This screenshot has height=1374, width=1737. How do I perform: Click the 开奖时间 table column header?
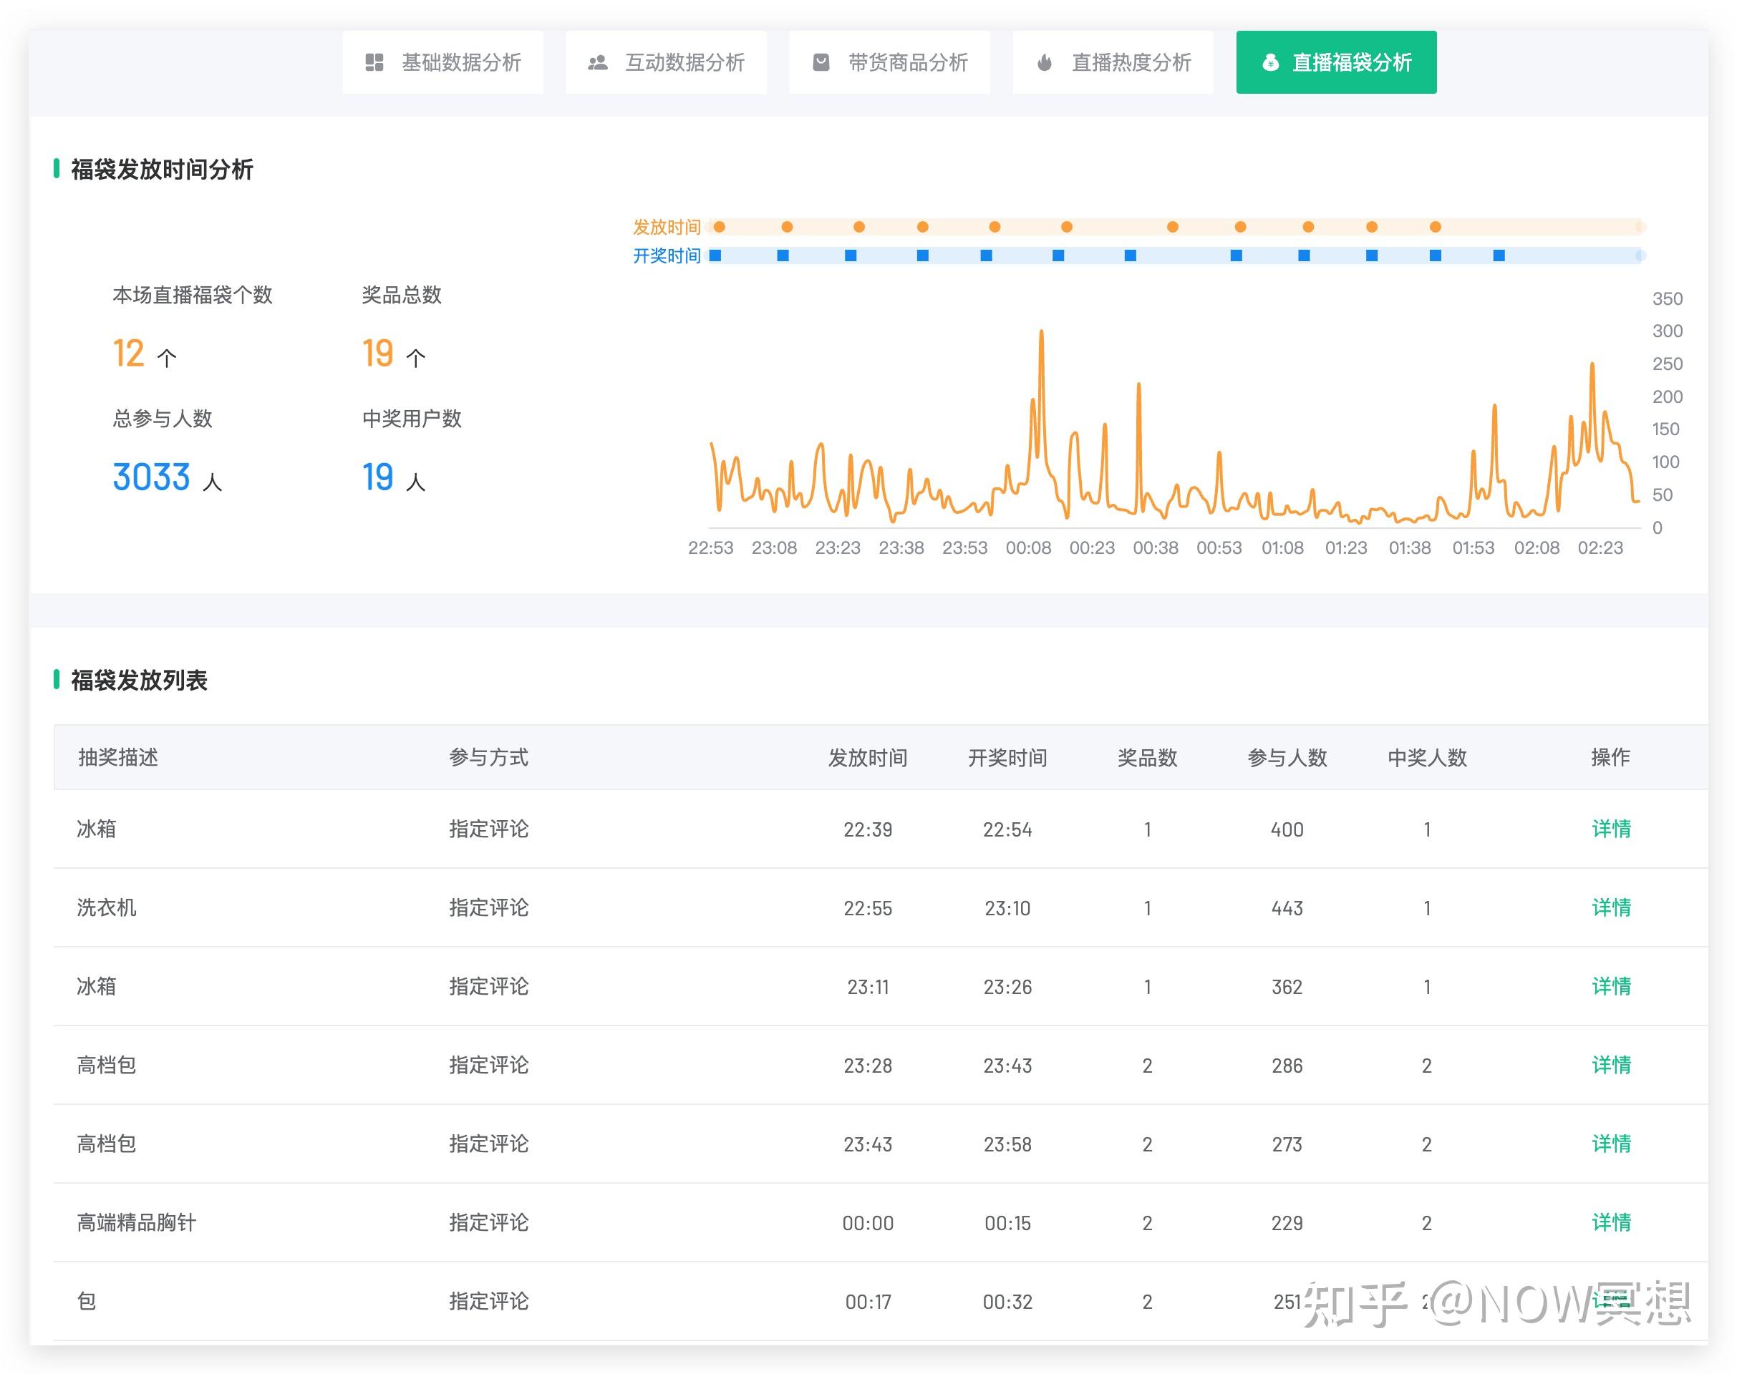coord(1007,758)
